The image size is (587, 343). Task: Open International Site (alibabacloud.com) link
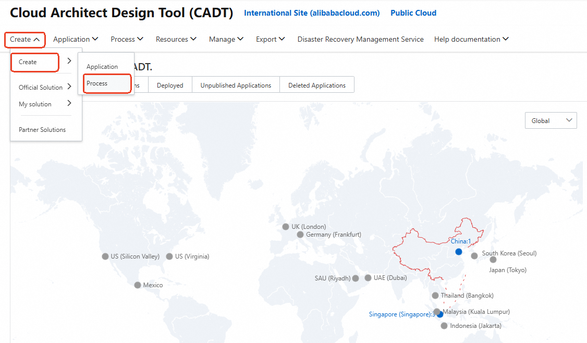point(312,13)
